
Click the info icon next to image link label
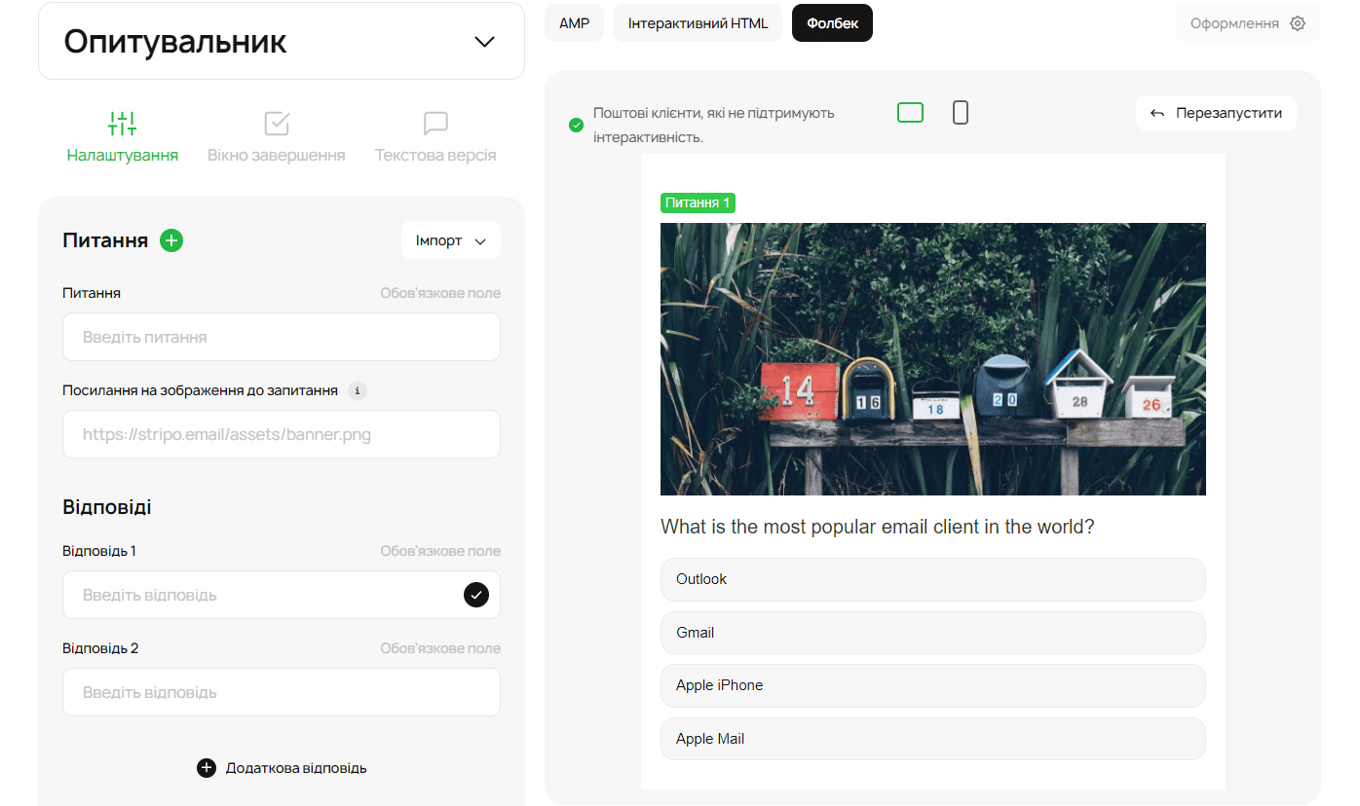[358, 390]
